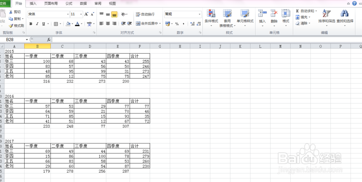Open the Name Box dropdown arrow
The image size is (362, 182).
tap(27, 40)
